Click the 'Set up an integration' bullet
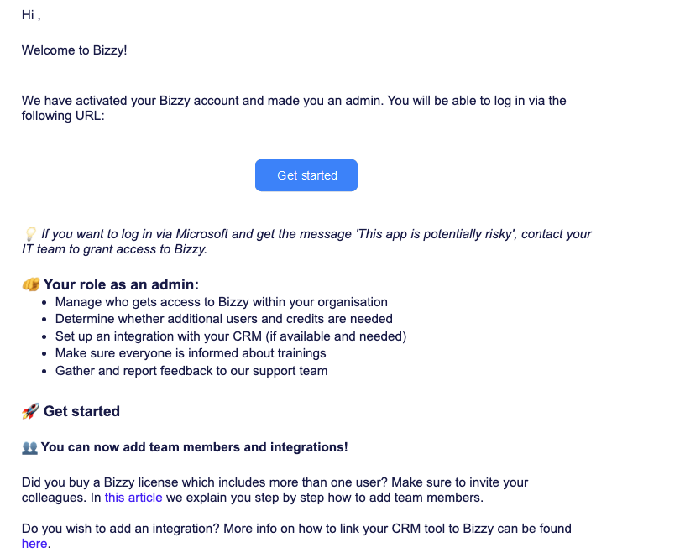Image resolution: width=685 pixels, height=558 pixels. (231, 336)
